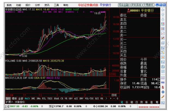Select the 全部 tab

click(x=21, y=98)
